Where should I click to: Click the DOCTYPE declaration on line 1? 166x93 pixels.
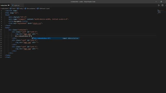point(11,11)
